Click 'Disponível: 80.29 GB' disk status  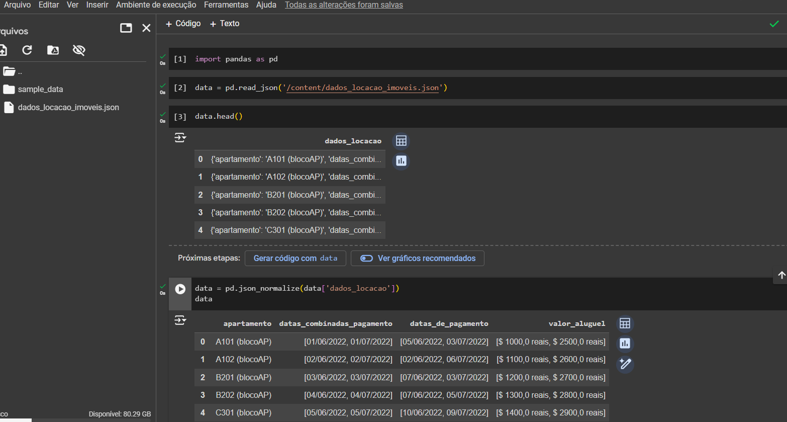click(120, 414)
